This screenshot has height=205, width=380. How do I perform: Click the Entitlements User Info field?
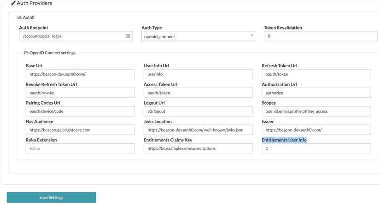[316, 148]
